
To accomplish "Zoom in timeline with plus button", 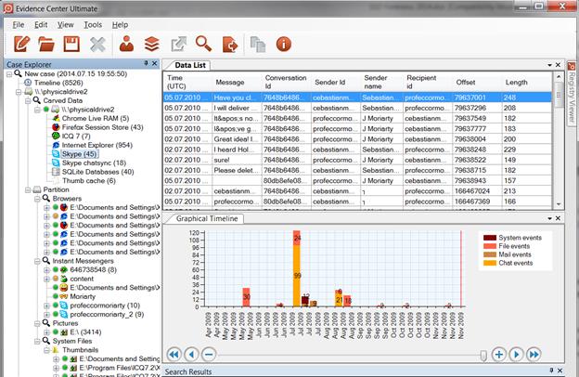I will 499,355.
